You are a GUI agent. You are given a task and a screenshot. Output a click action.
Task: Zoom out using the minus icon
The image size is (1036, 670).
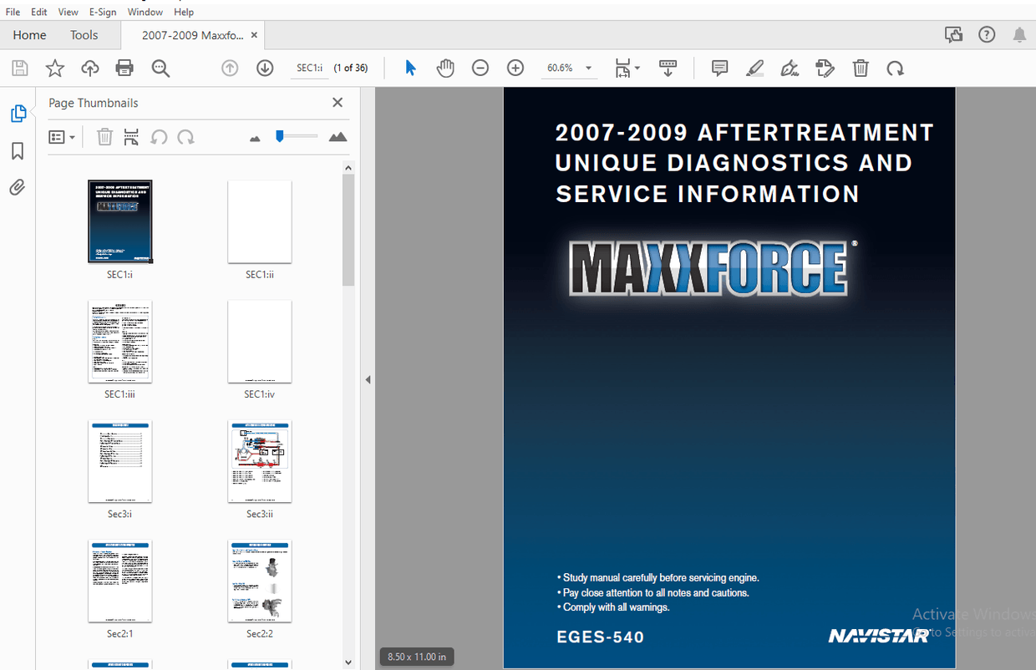[x=480, y=68]
